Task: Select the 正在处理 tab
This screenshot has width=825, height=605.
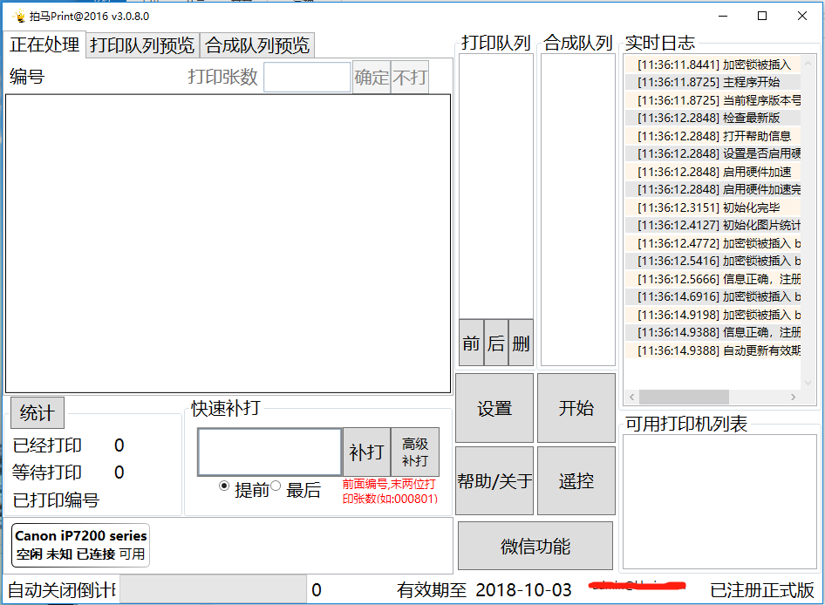Action: coord(44,44)
